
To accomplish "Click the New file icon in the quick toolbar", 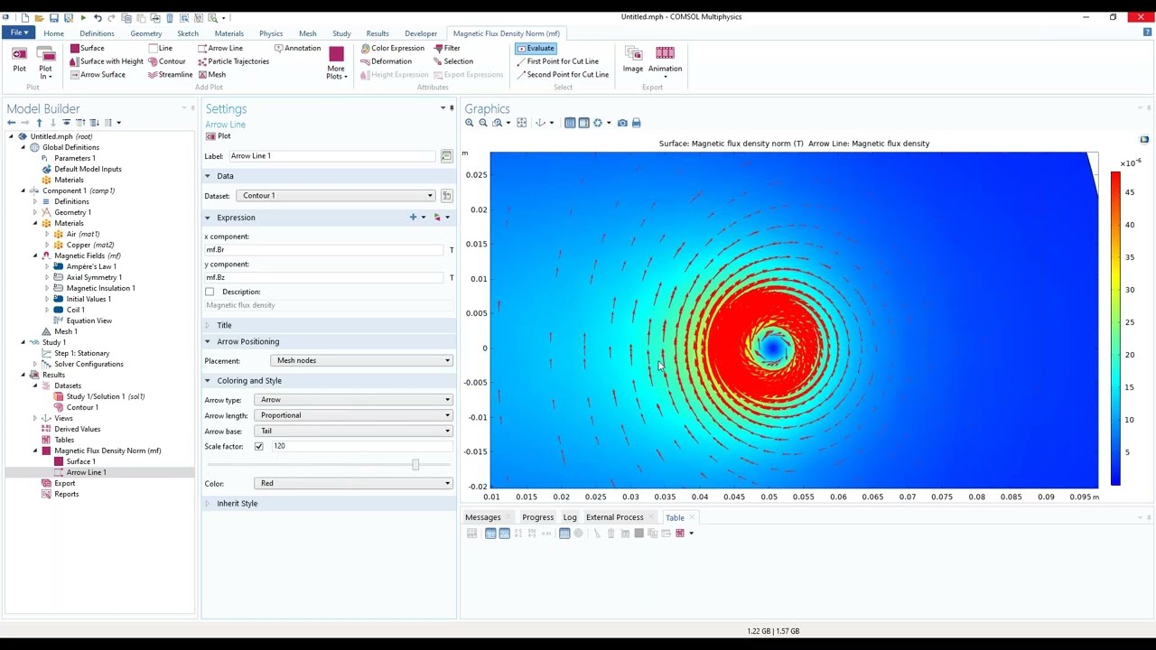I will (x=25, y=18).
